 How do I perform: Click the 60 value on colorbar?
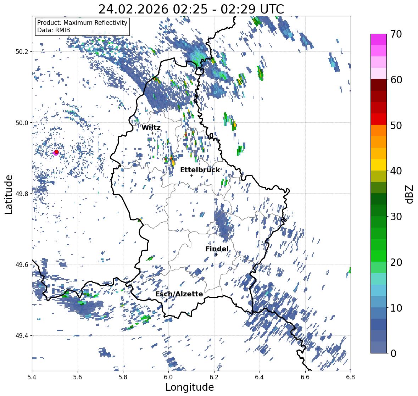396,80
